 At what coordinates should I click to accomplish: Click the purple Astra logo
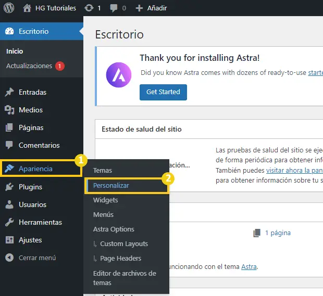click(x=119, y=75)
